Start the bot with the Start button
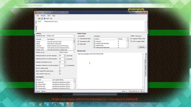 [47, 18]
